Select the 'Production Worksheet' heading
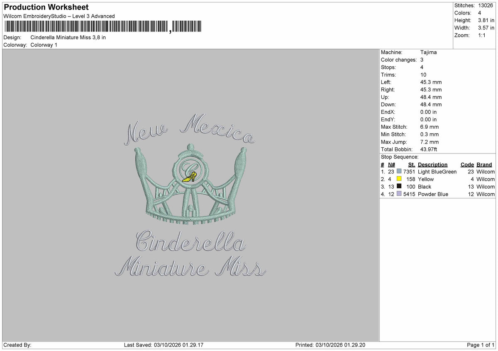 click(46, 7)
